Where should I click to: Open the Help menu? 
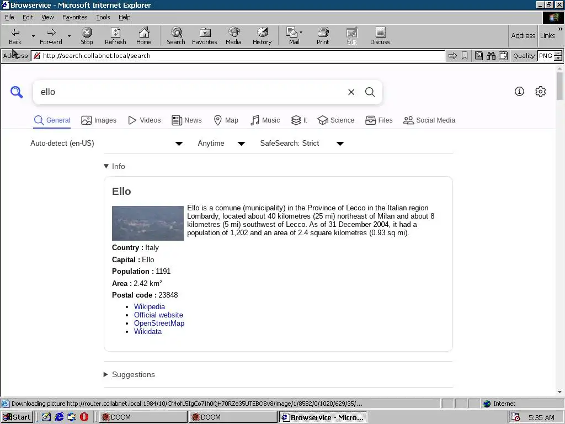[x=124, y=17]
